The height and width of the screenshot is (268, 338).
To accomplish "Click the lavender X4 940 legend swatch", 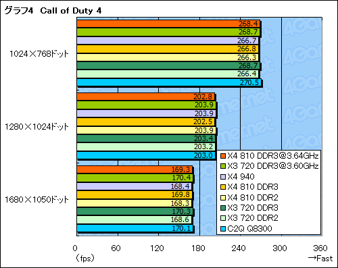I will click(223, 177).
